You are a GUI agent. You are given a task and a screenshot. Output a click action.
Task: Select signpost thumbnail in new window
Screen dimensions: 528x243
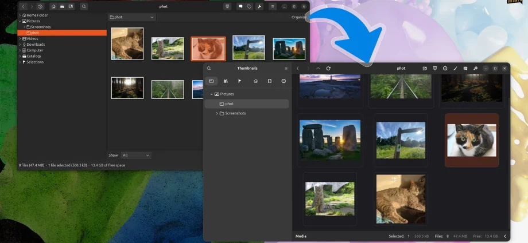(401, 140)
